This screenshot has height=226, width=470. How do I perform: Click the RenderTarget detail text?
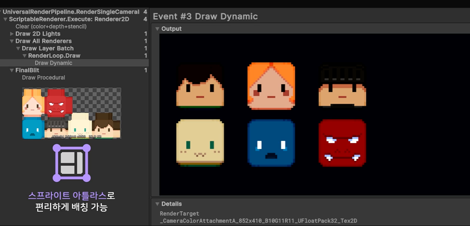point(179,214)
